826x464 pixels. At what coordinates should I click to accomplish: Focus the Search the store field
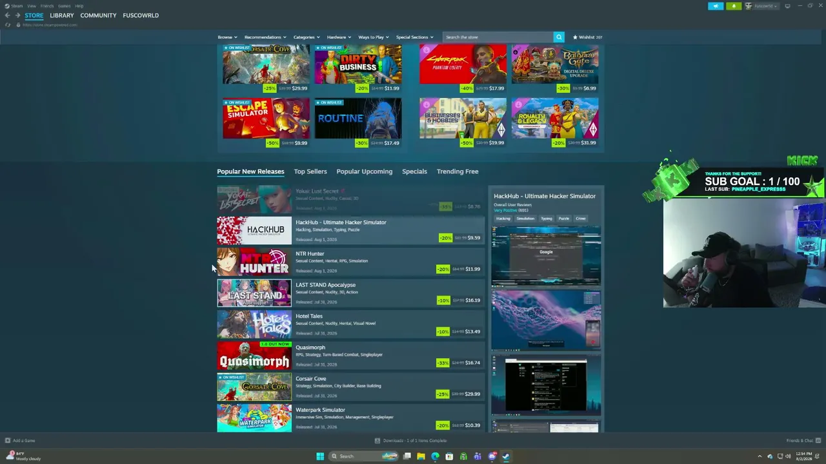498,37
